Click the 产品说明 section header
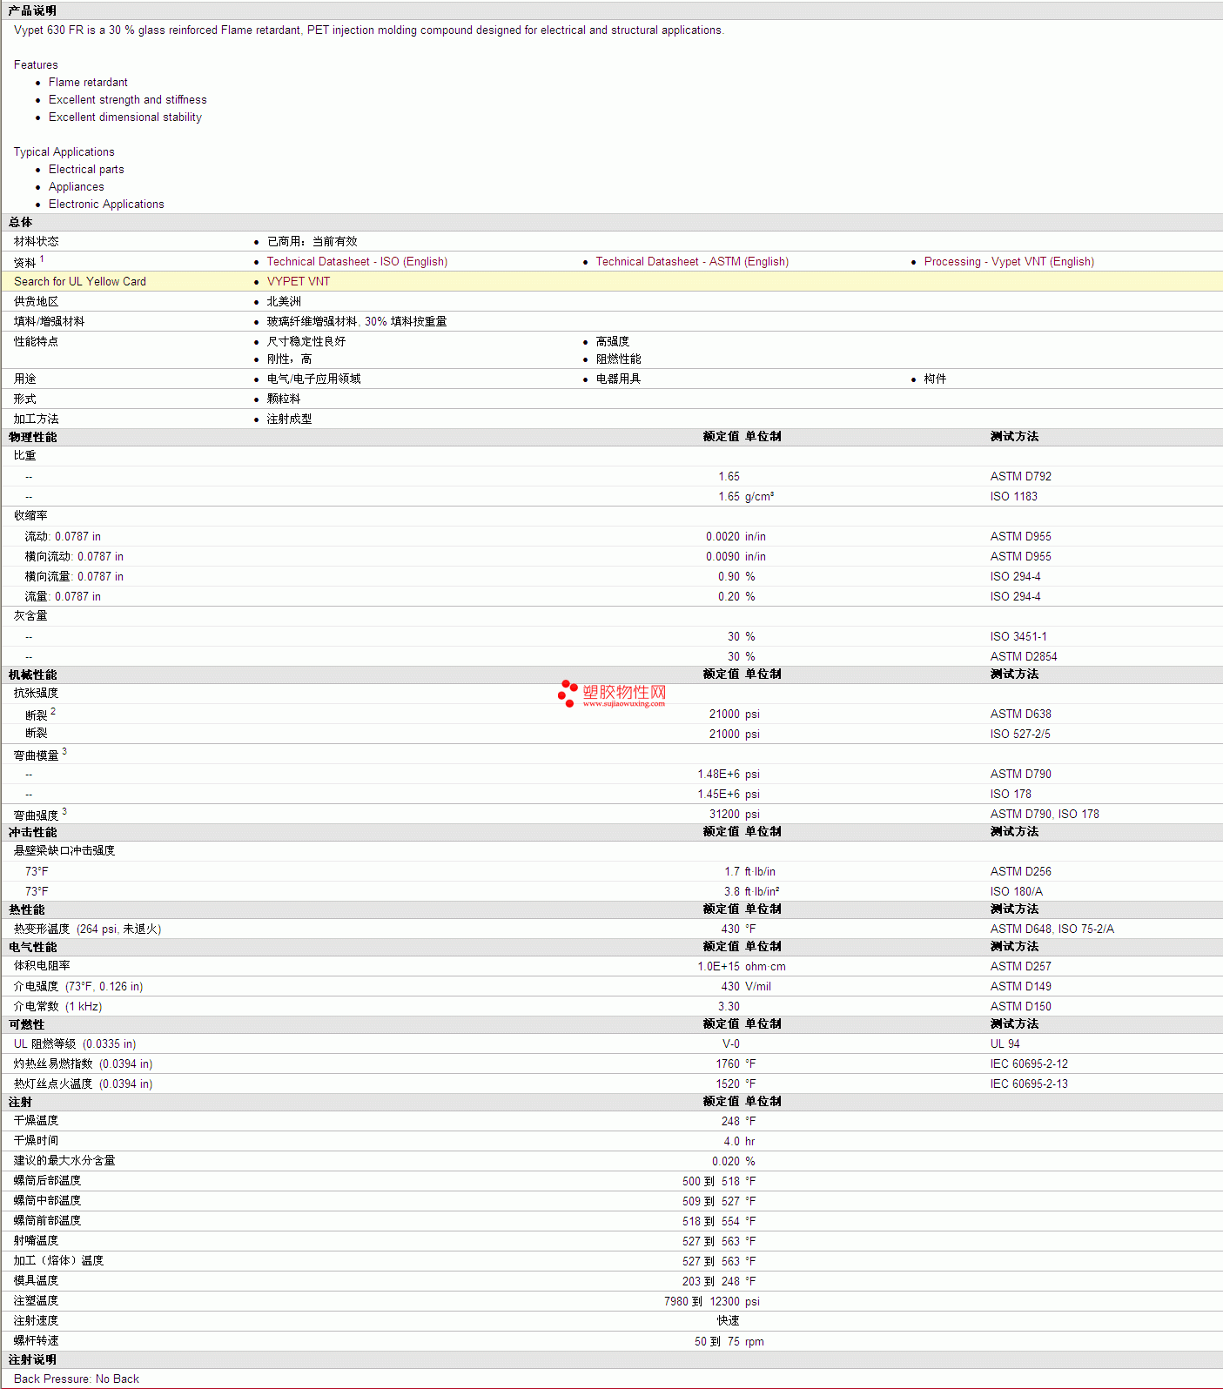This screenshot has width=1223, height=1389. coord(32,10)
